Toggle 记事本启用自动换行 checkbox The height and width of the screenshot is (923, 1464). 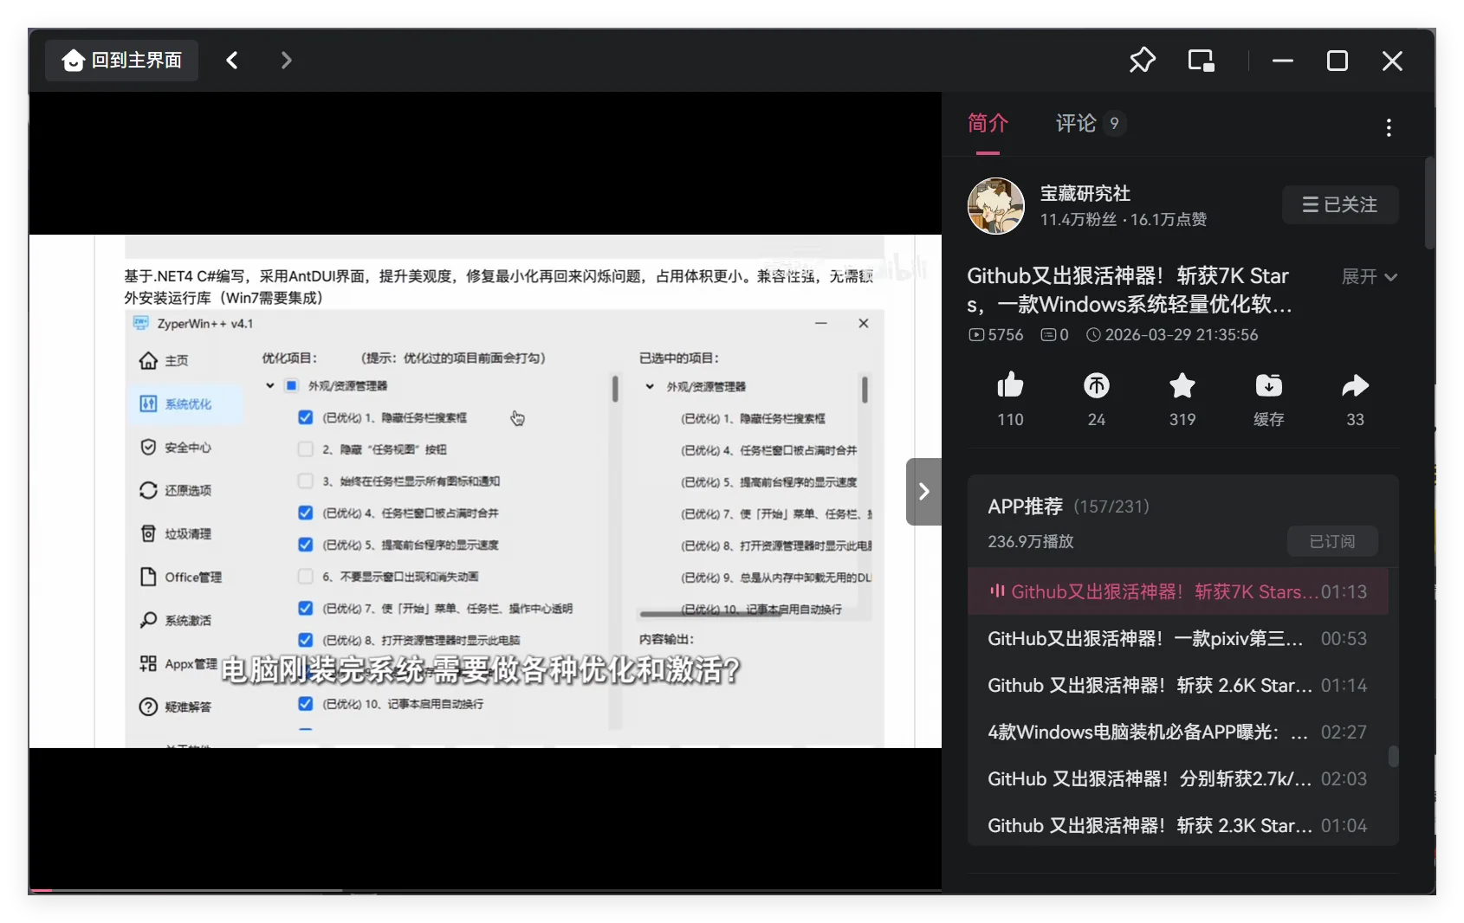(x=305, y=704)
